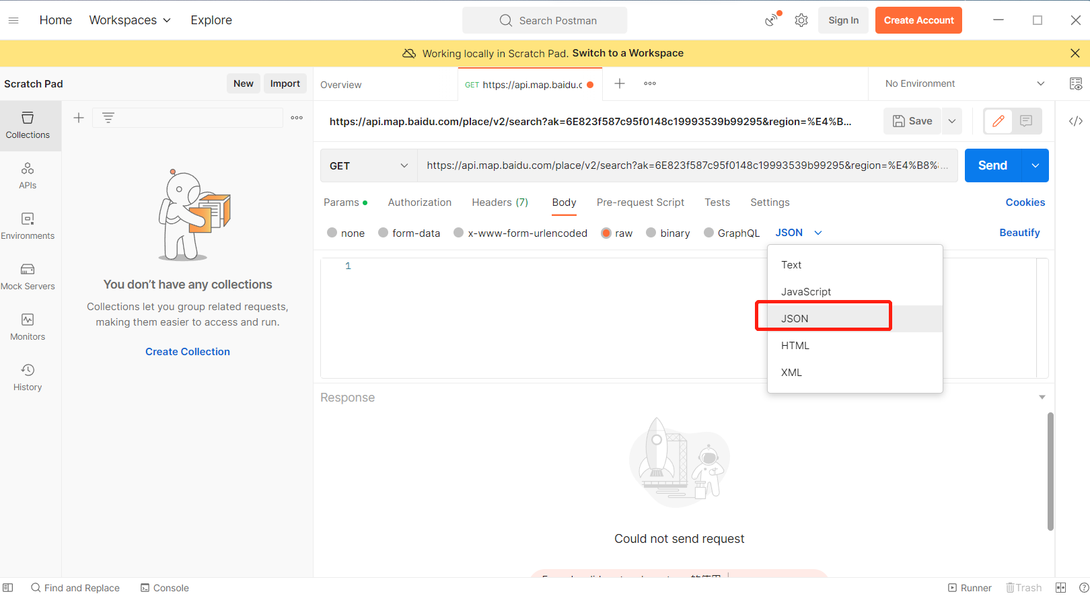1090x596 pixels.
Task: Switch to the Pre-request Script tab
Action: tap(641, 202)
